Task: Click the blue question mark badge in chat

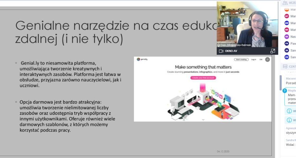Action: coord(285,91)
